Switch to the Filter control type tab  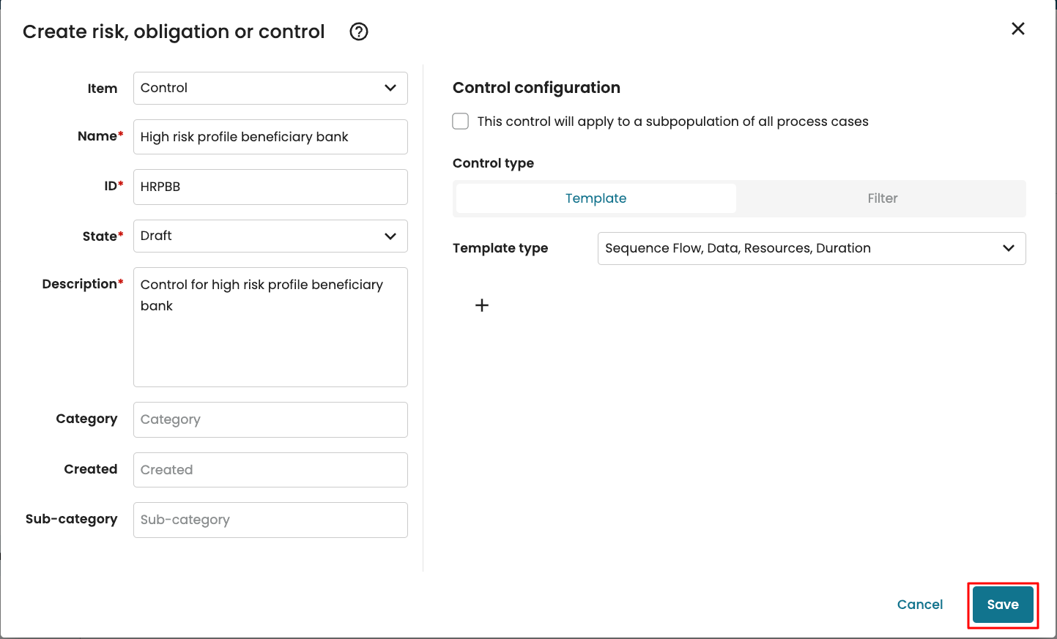coord(882,198)
